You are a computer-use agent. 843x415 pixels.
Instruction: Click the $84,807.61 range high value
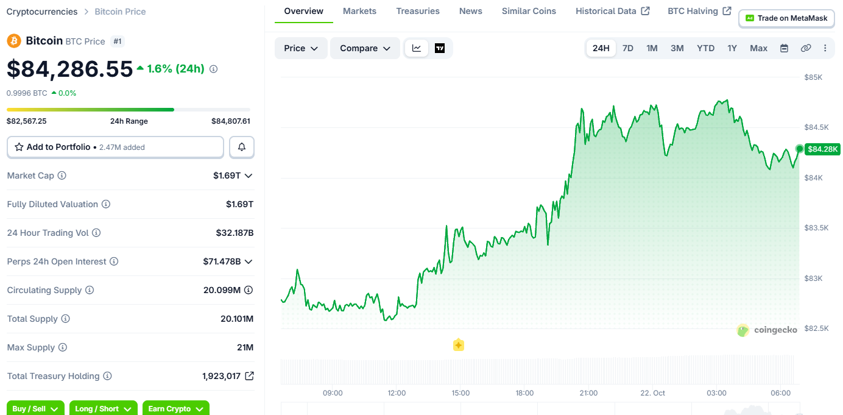(231, 121)
